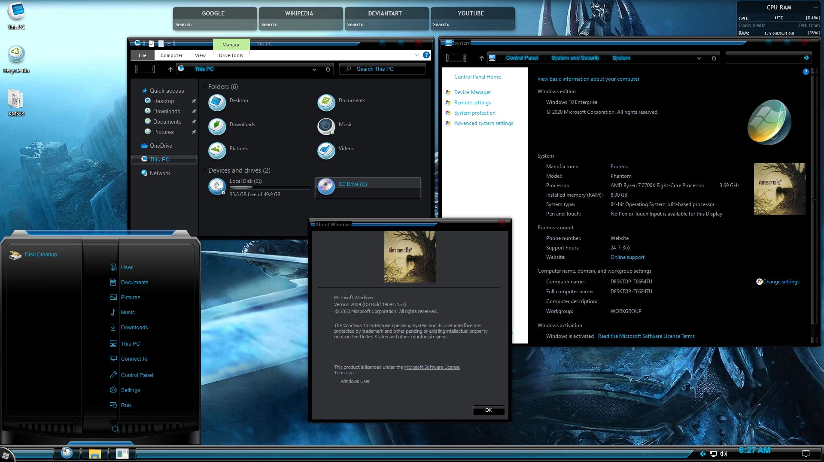Viewport: 824px width, 462px height.
Task: Click the Start orb button
Action: point(6,455)
